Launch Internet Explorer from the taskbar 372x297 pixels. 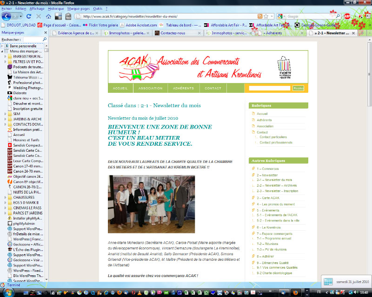click(106, 292)
